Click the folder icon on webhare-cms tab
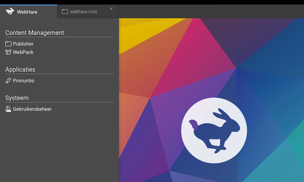The height and width of the screenshot is (182, 304). tap(65, 12)
